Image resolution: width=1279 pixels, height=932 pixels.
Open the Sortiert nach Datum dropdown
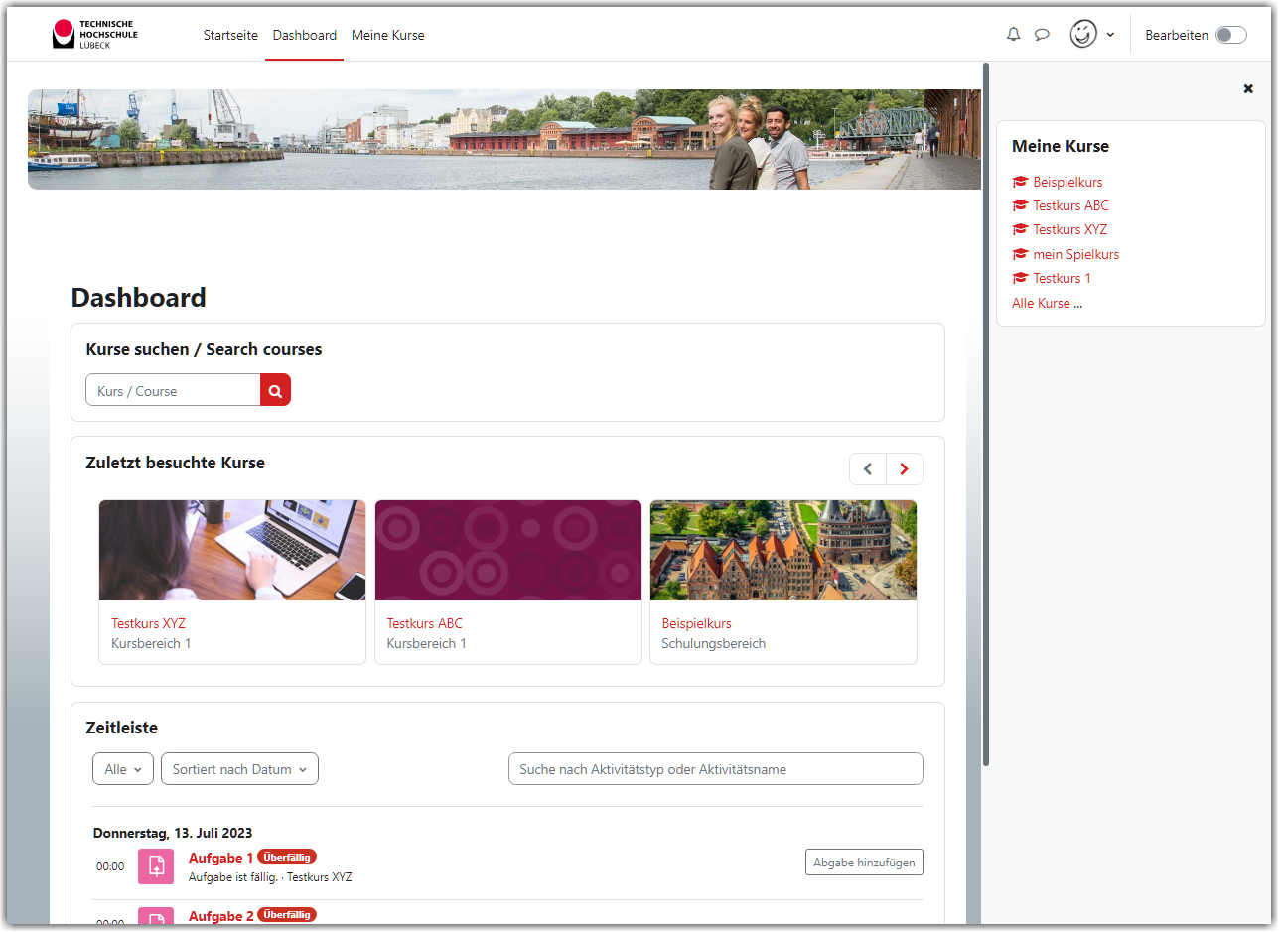tap(239, 769)
